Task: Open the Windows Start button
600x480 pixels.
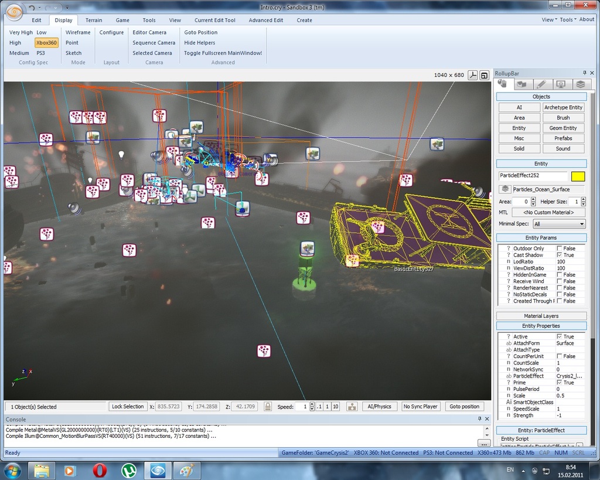Action: [x=12, y=471]
